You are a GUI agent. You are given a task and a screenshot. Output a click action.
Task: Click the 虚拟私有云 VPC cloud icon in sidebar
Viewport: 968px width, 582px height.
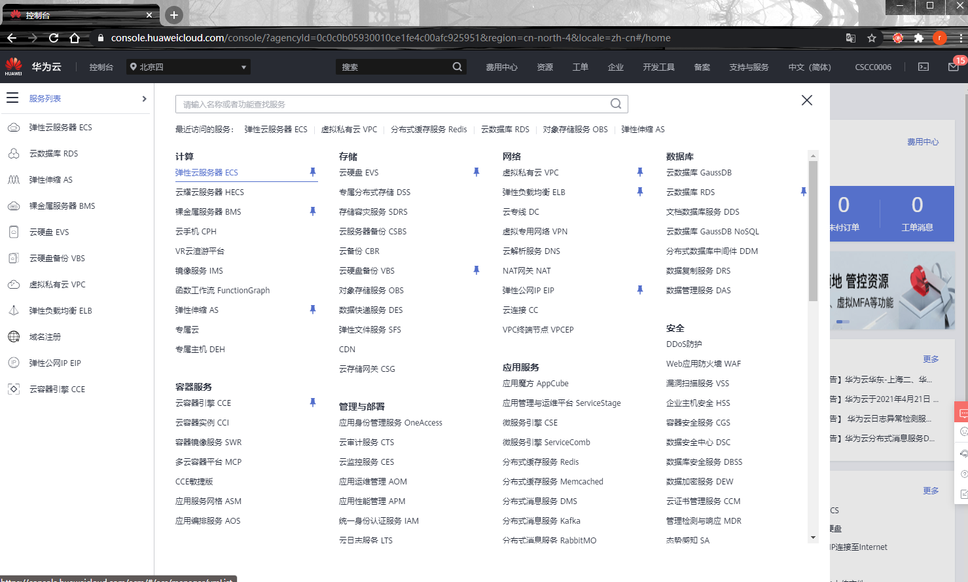(x=14, y=284)
